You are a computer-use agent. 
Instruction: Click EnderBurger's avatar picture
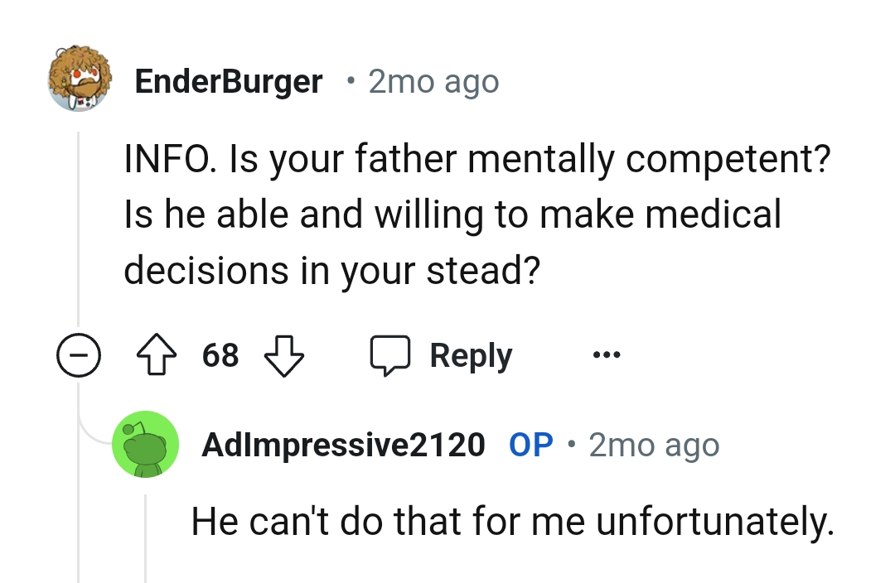[x=79, y=80]
